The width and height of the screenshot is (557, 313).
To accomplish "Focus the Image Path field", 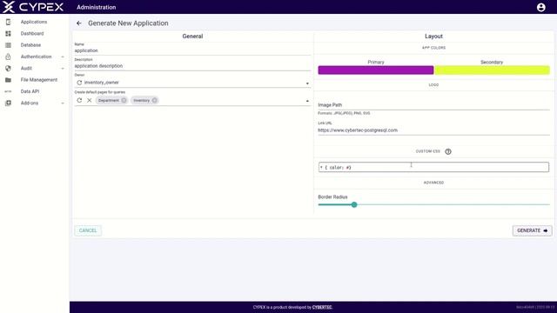I will [x=433, y=105].
